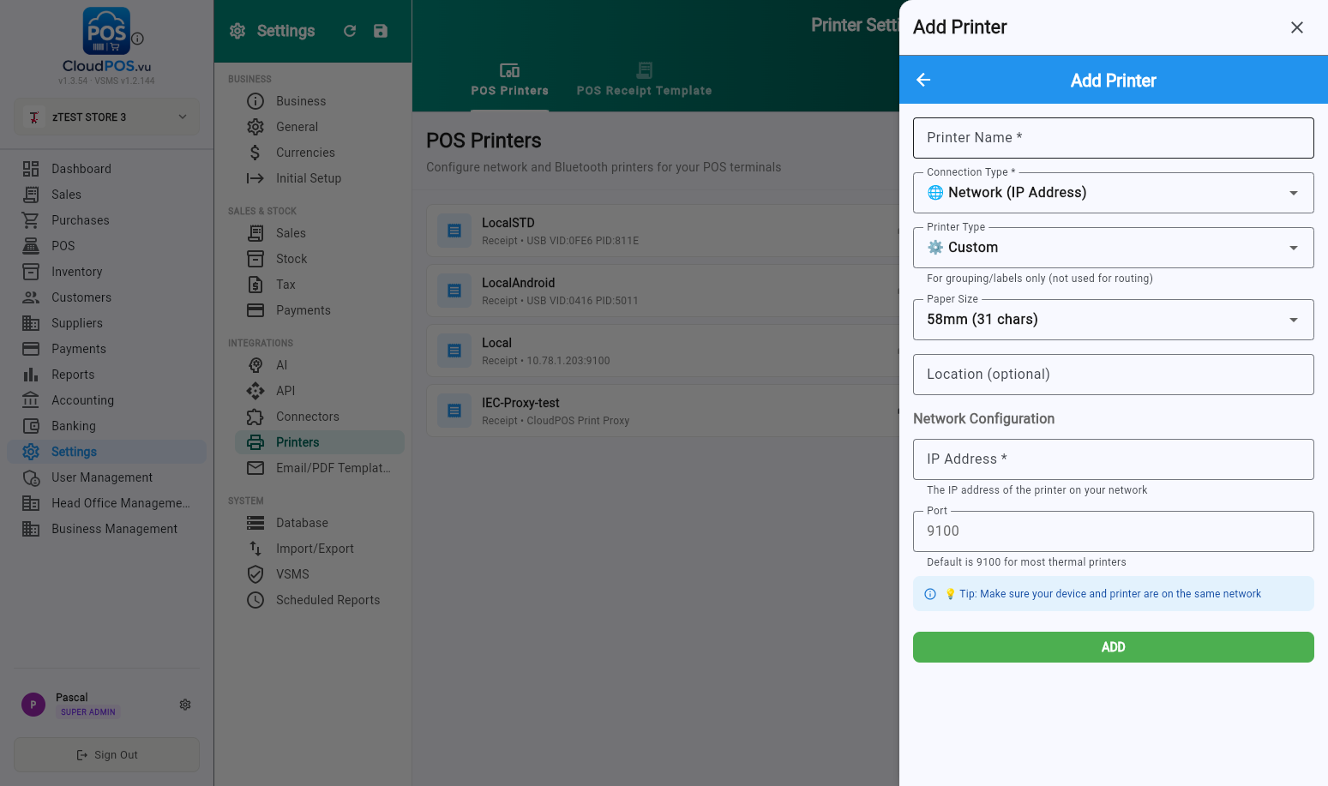Open Sales under Sales & Stock settings
The width and height of the screenshot is (1328, 786).
(319, 233)
